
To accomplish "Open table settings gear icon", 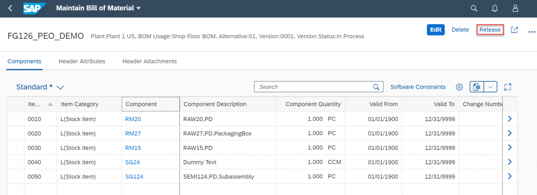I will pos(459,87).
